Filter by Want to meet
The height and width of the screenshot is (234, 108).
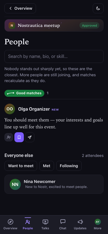(x=21, y=166)
